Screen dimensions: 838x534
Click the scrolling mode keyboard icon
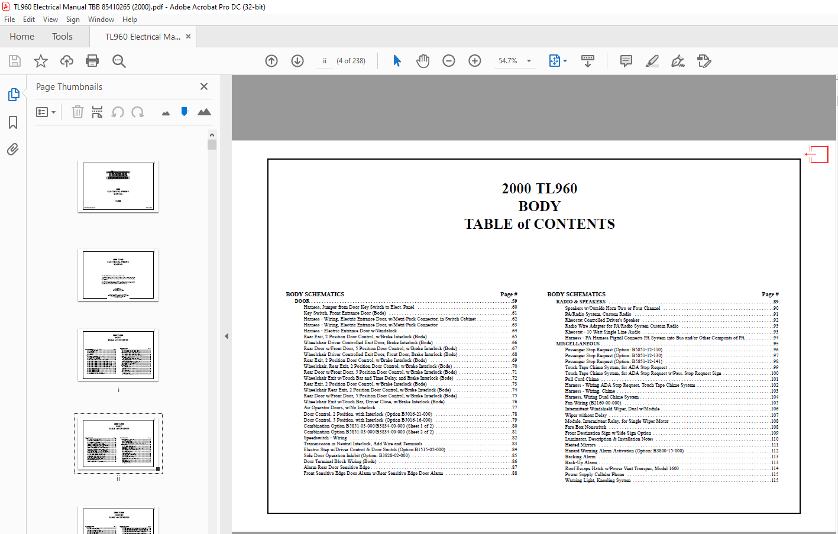[x=588, y=61]
